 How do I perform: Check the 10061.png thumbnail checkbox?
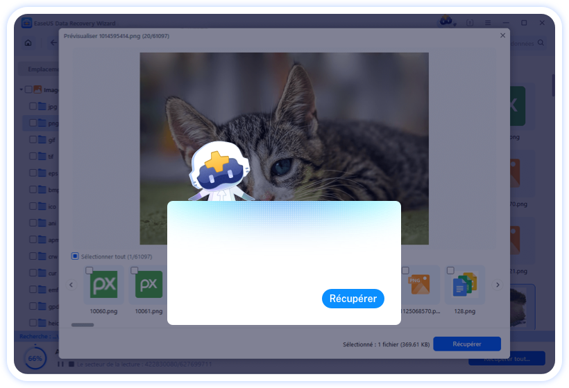pyautogui.click(x=134, y=270)
